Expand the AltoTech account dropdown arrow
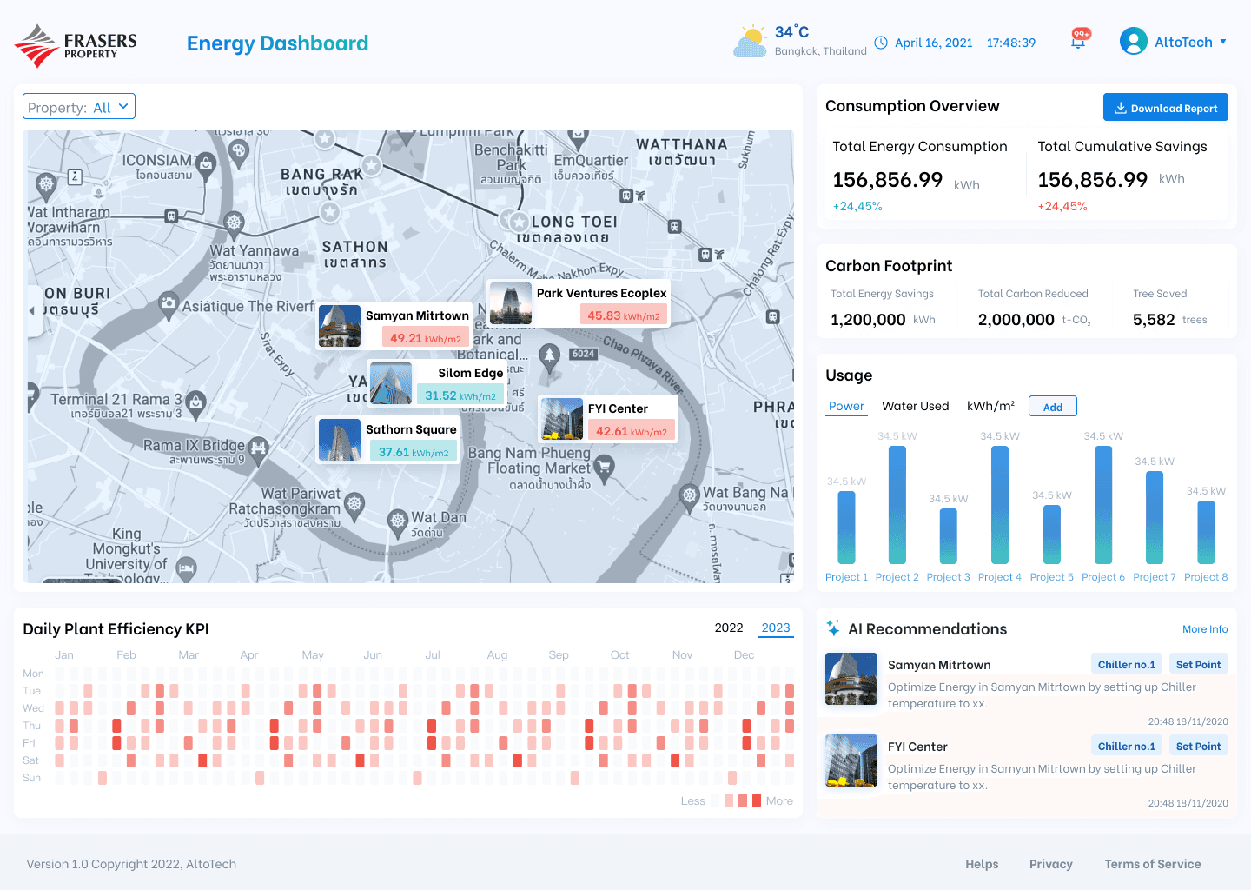The image size is (1251, 890). (x=1223, y=42)
